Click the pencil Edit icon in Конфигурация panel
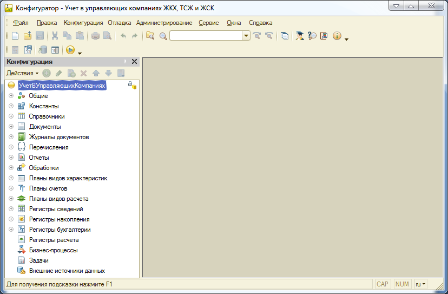The height and width of the screenshot is (294, 448). pyautogui.click(x=58, y=73)
